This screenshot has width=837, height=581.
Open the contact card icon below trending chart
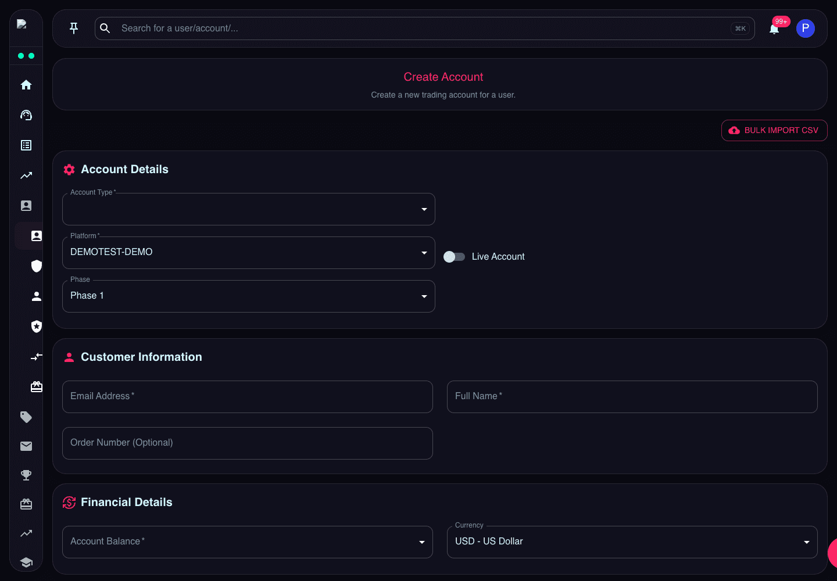coord(26,206)
